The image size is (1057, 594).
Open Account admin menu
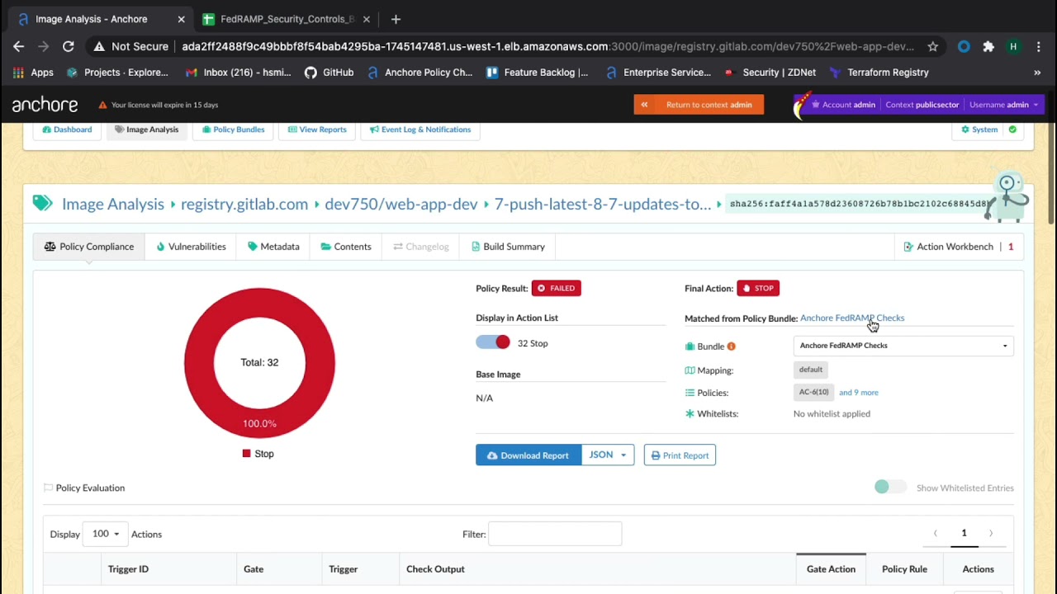tap(843, 105)
